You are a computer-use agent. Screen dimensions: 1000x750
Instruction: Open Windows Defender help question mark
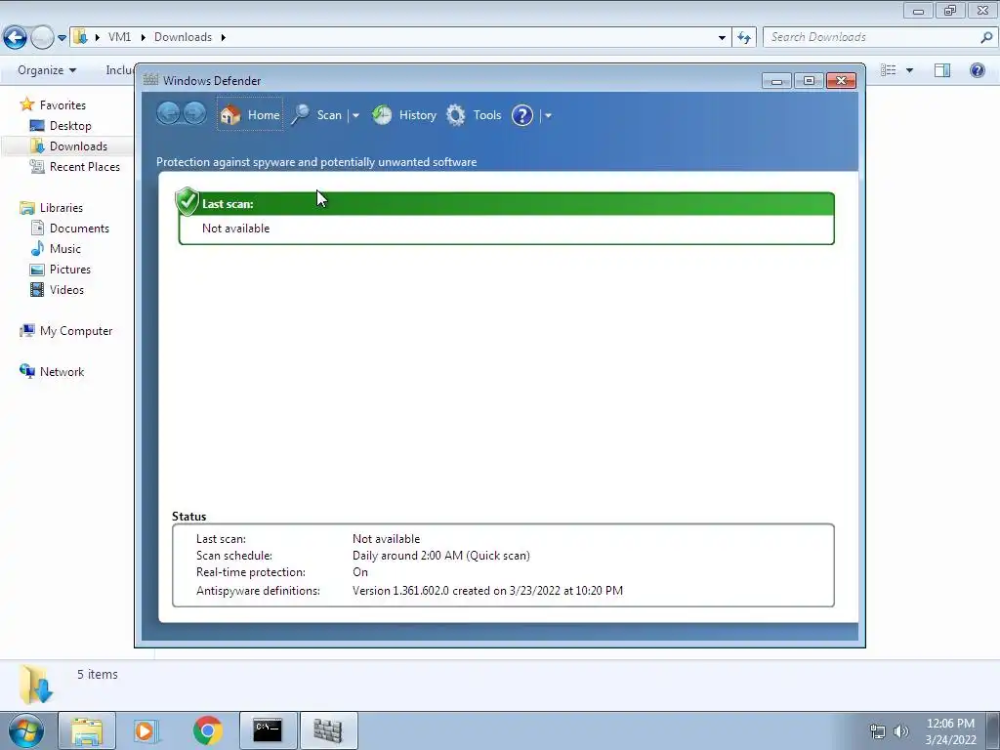[x=522, y=115]
